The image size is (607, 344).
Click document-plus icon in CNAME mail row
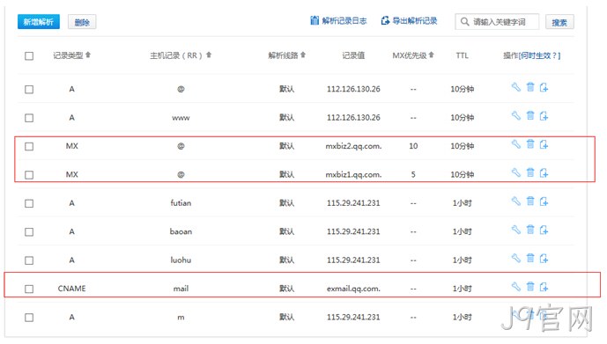(544, 287)
